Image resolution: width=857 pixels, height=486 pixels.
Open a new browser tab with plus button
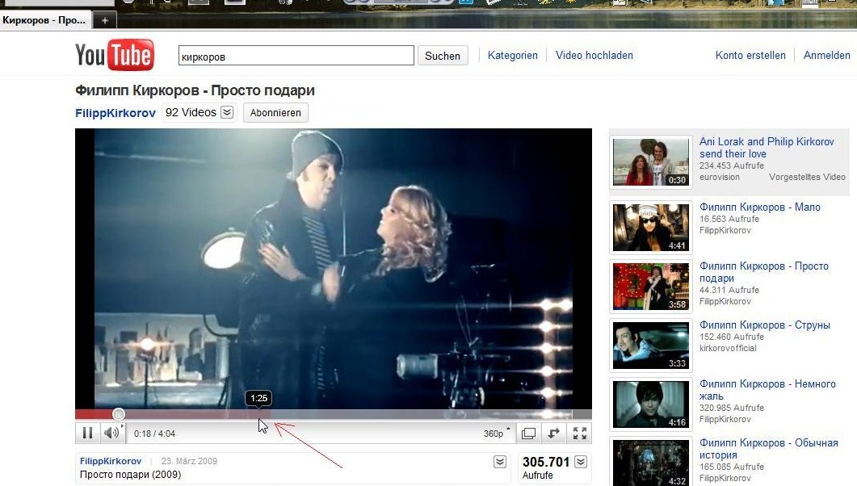tap(104, 21)
